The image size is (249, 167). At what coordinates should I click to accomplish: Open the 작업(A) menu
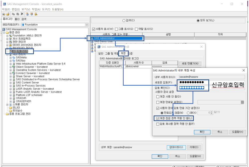pyautogui.click(x=36, y=9)
